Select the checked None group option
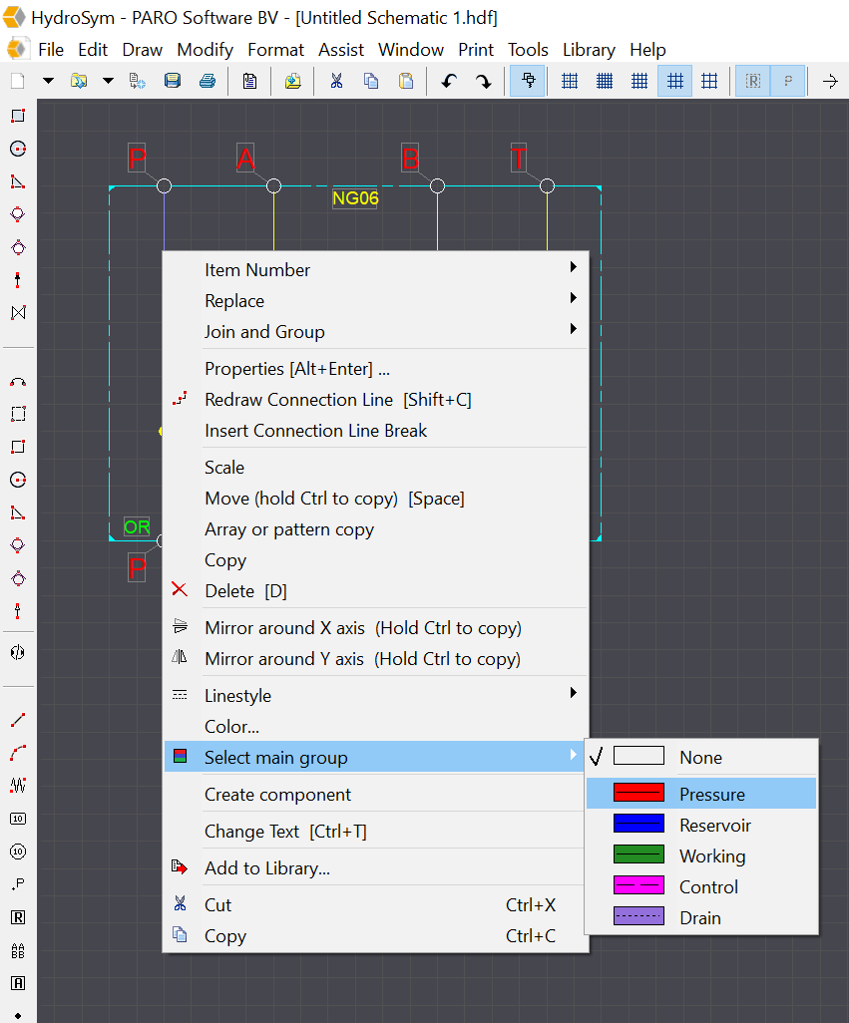The width and height of the screenshot is (849, 1023). 701,757
